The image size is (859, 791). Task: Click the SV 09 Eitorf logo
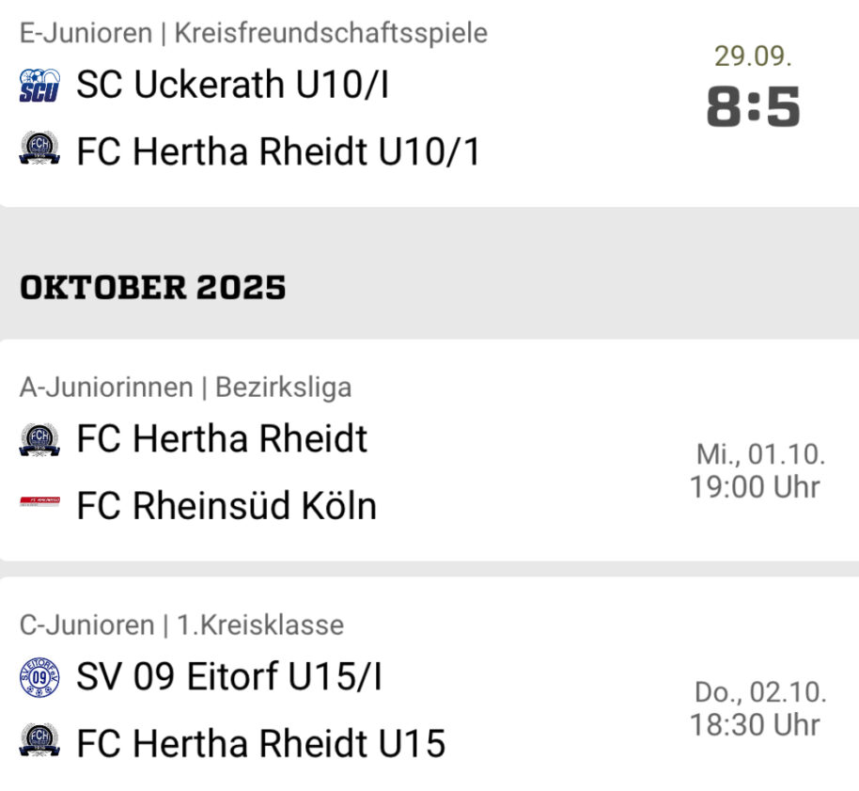39,677
